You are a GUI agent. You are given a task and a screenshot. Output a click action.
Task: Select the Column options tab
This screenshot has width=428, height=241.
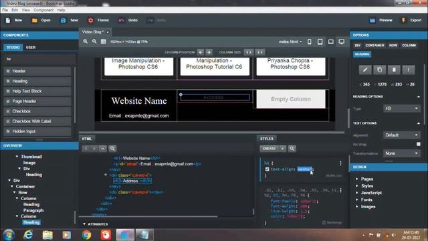tap(409, 46)
